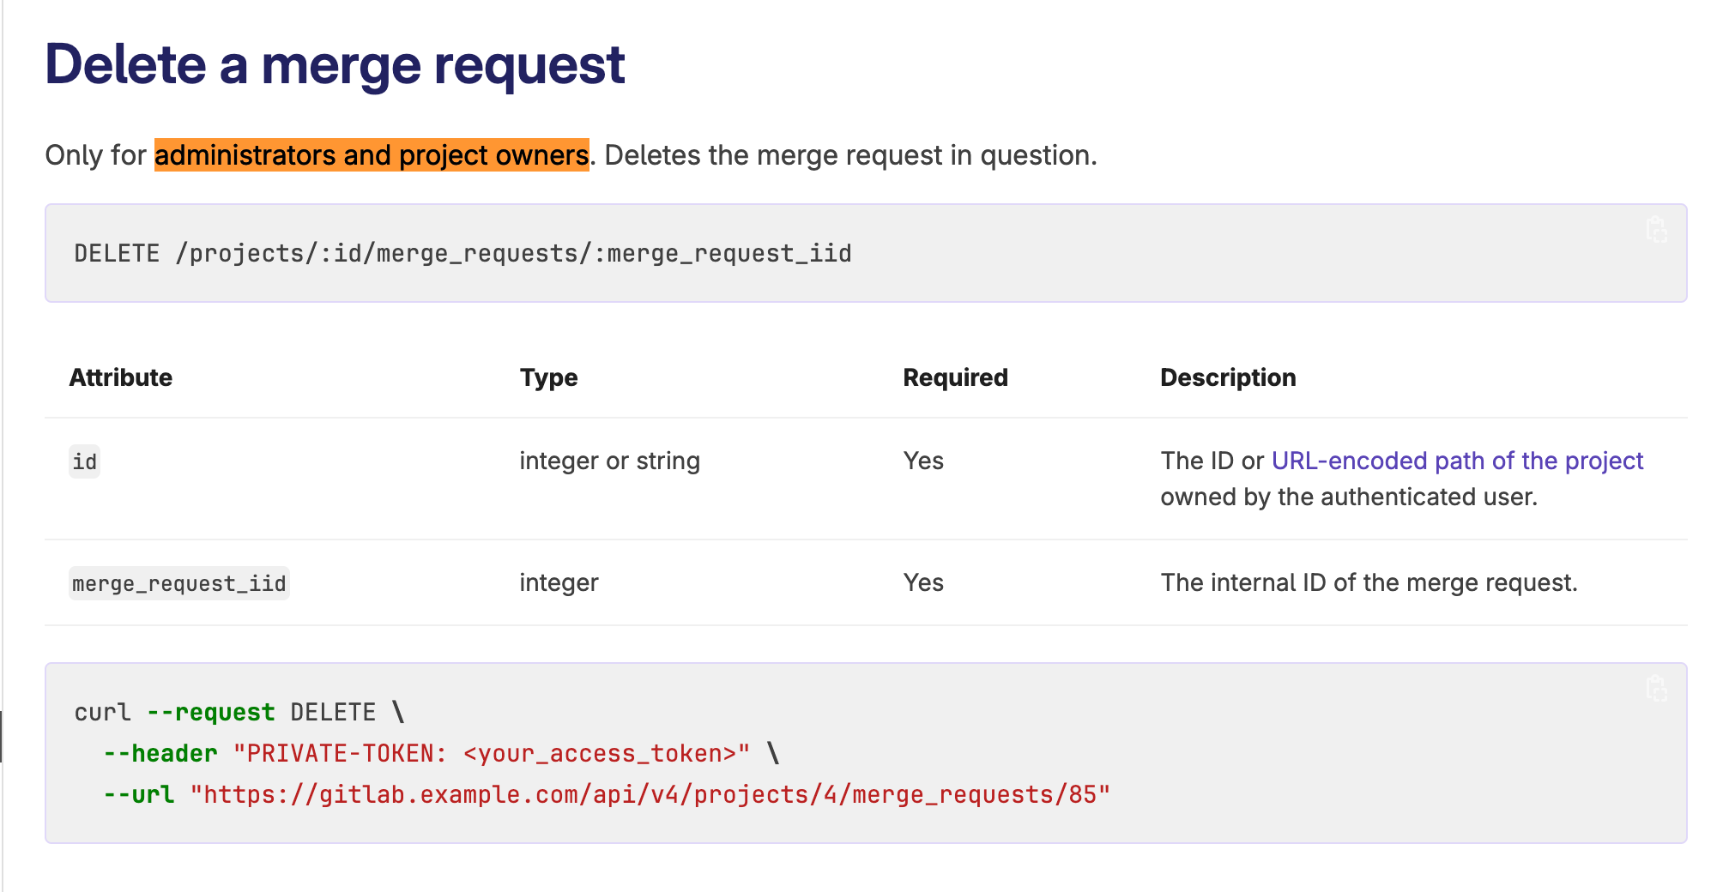Click the scrollbar on the left edge

[x=3, y=733]
